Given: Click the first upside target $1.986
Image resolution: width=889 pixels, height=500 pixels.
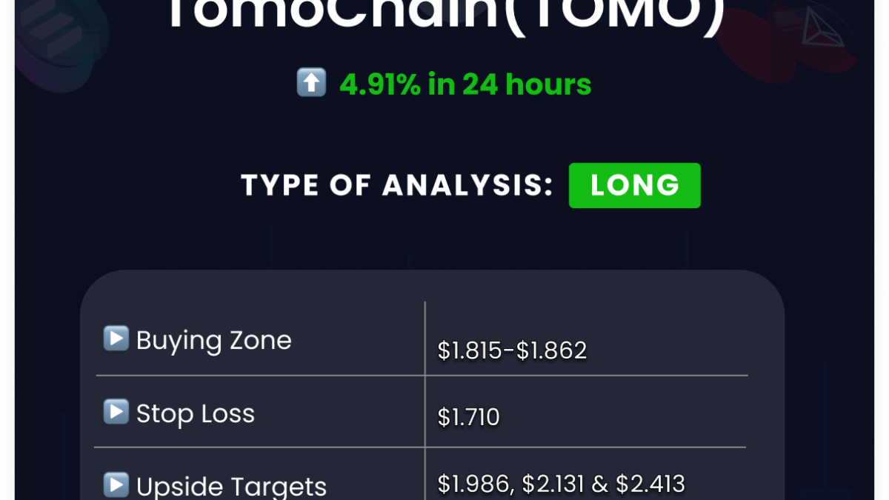Looking at the screenshot, I should (x=474, y=484).
